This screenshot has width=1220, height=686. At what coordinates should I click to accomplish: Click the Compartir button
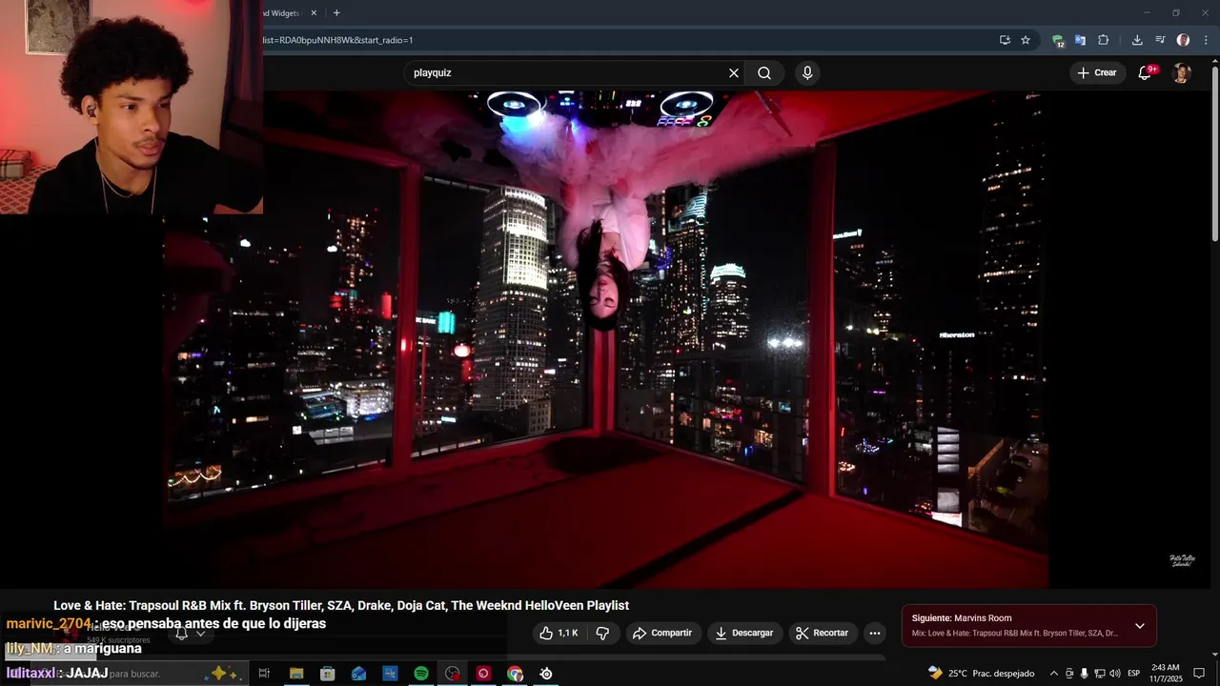(662, 633)
